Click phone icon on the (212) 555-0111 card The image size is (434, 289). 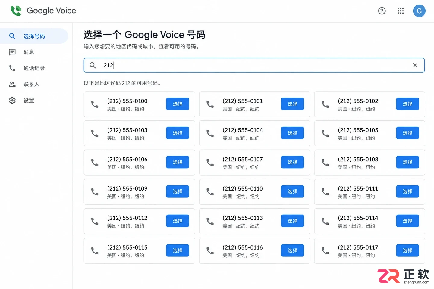325,192
